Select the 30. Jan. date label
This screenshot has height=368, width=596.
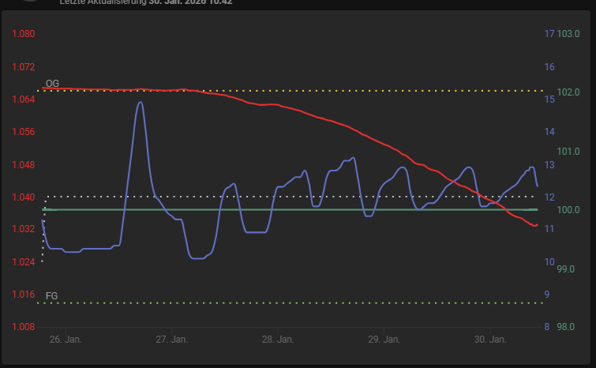[x=490, y=340]
